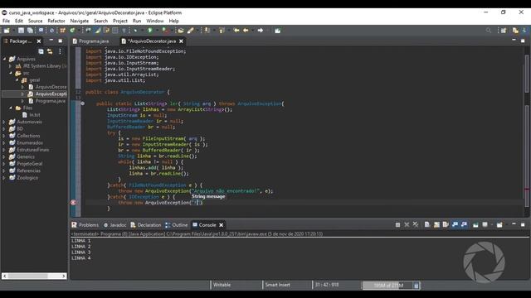This screenshot has height=298, width=531.
Task: Select In.txt file in Files folder
Action: click(32, 115)
